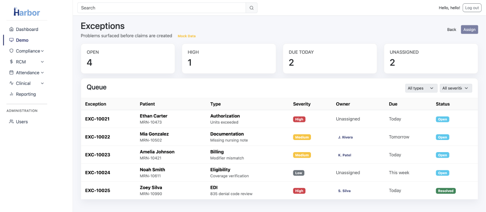
Task: Open RCM via the dollar sign icon
Action: point(12,62)
